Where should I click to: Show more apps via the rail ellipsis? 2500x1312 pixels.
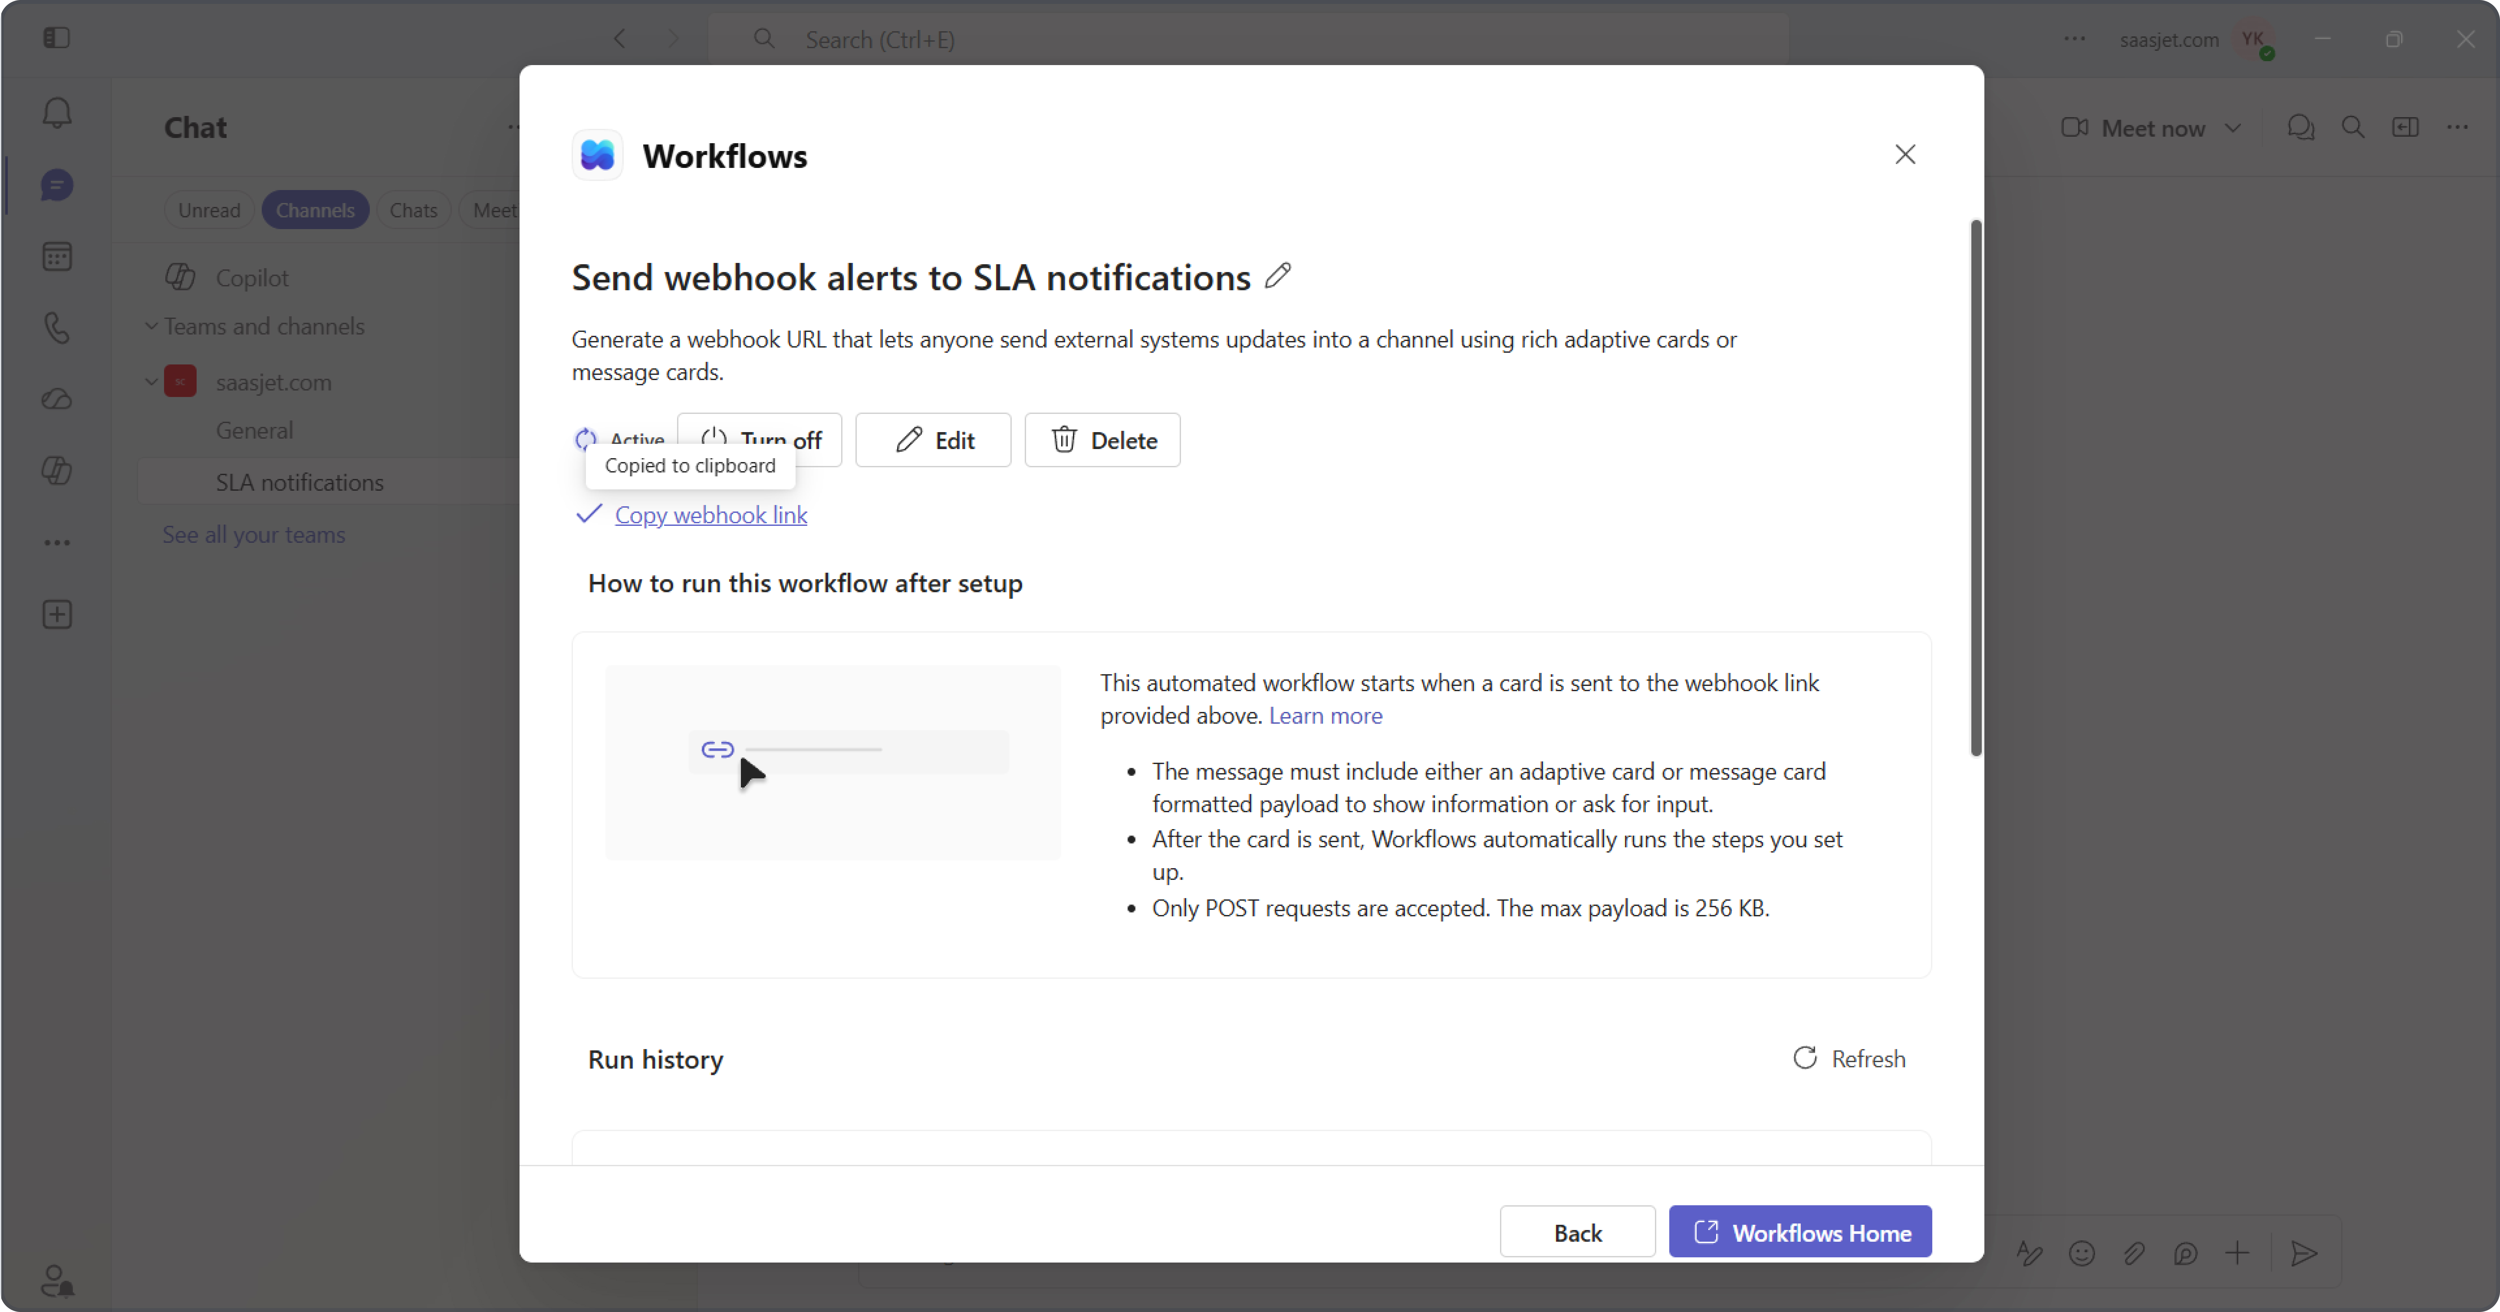click(57, 542)
